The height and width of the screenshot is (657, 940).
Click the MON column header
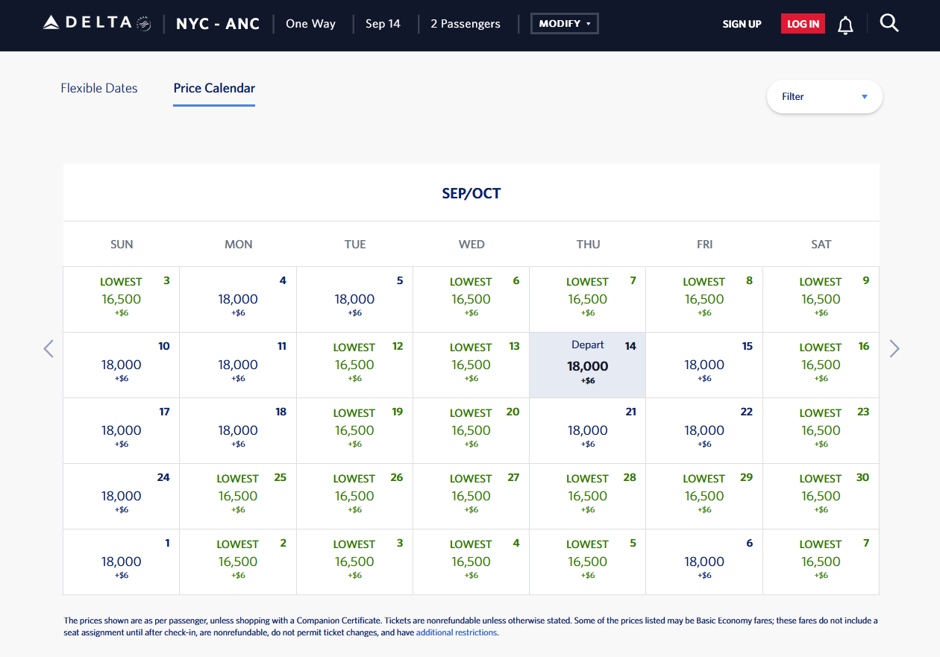(x=239, y=244)
